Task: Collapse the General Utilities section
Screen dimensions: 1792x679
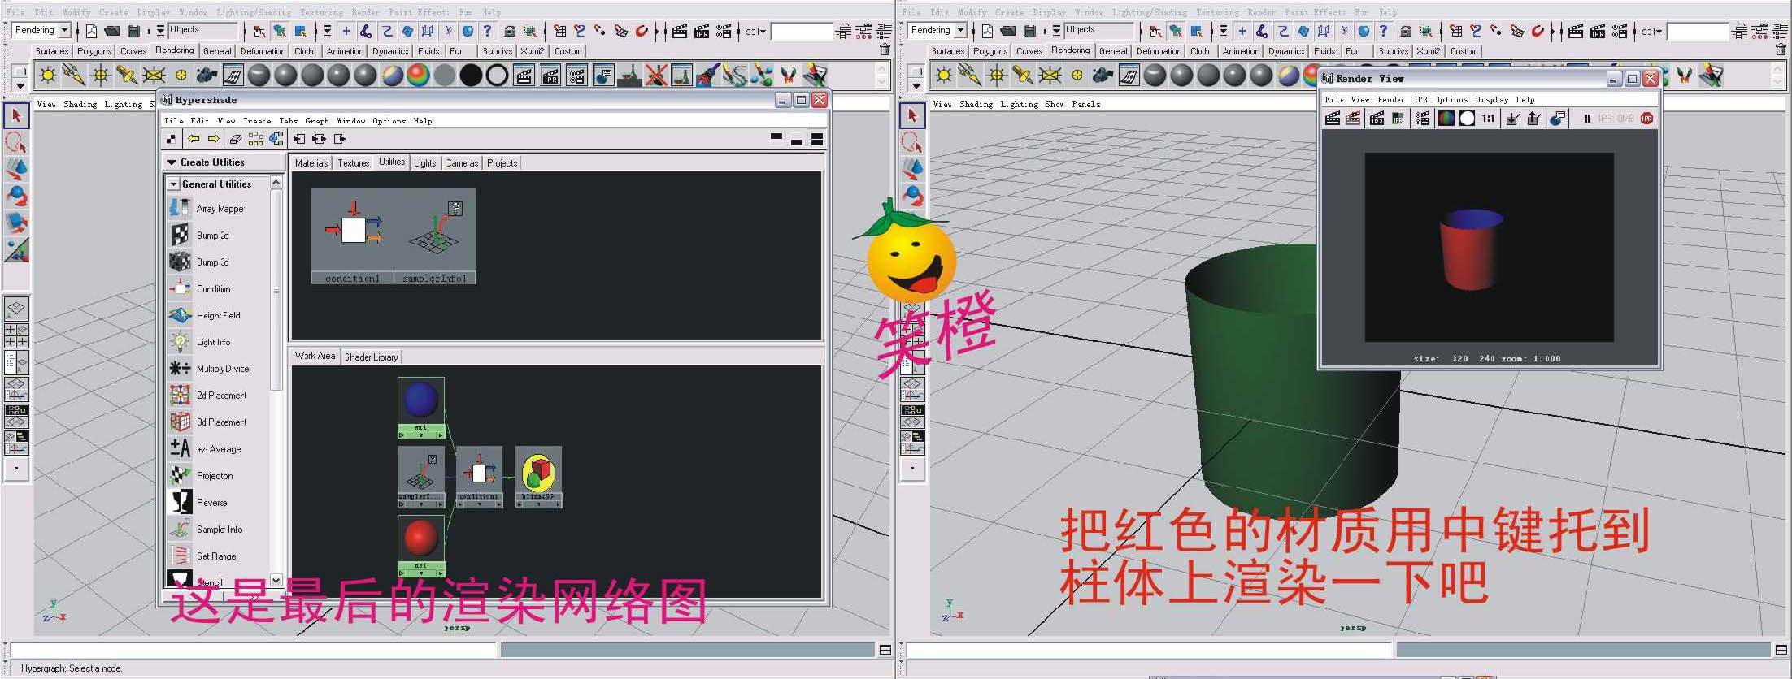Action: [x=174, y=184]
